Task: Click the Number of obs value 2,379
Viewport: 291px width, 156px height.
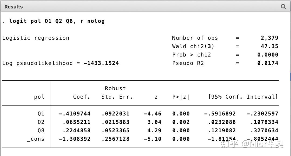Action: (x=269, y=38)
